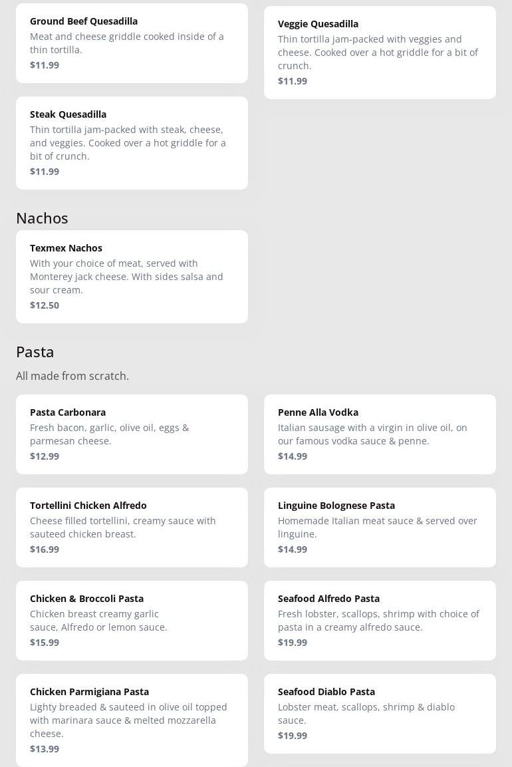Pick the Seafood Alfredo Pasta card
This screenshot has height=767, width=512.
pos(380,620)
